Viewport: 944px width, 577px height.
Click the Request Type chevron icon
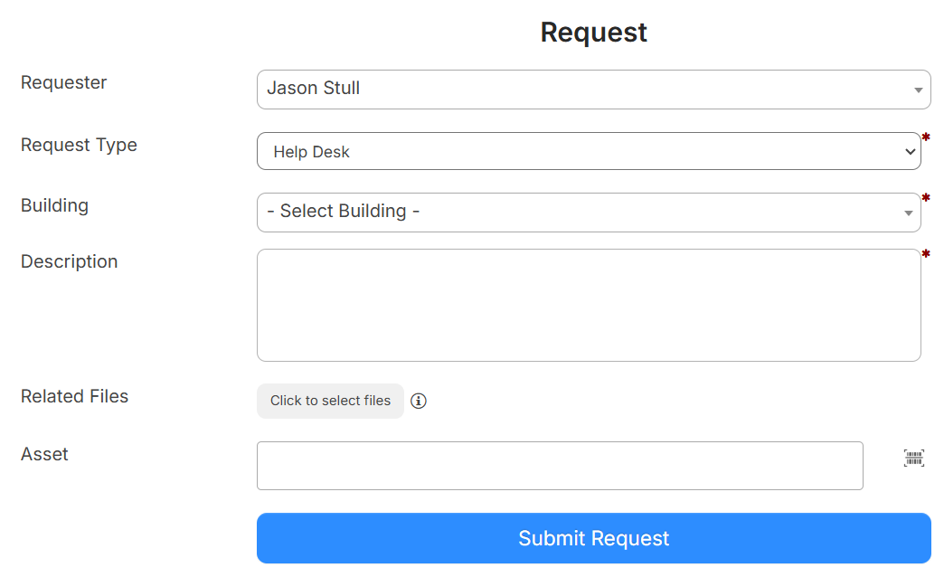point(909,151)
